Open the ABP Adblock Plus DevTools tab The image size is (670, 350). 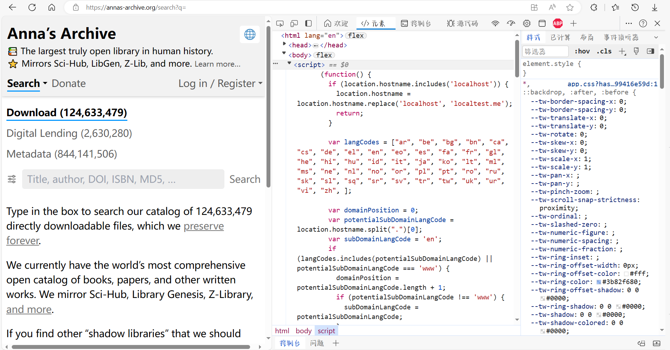click(558, 24)
